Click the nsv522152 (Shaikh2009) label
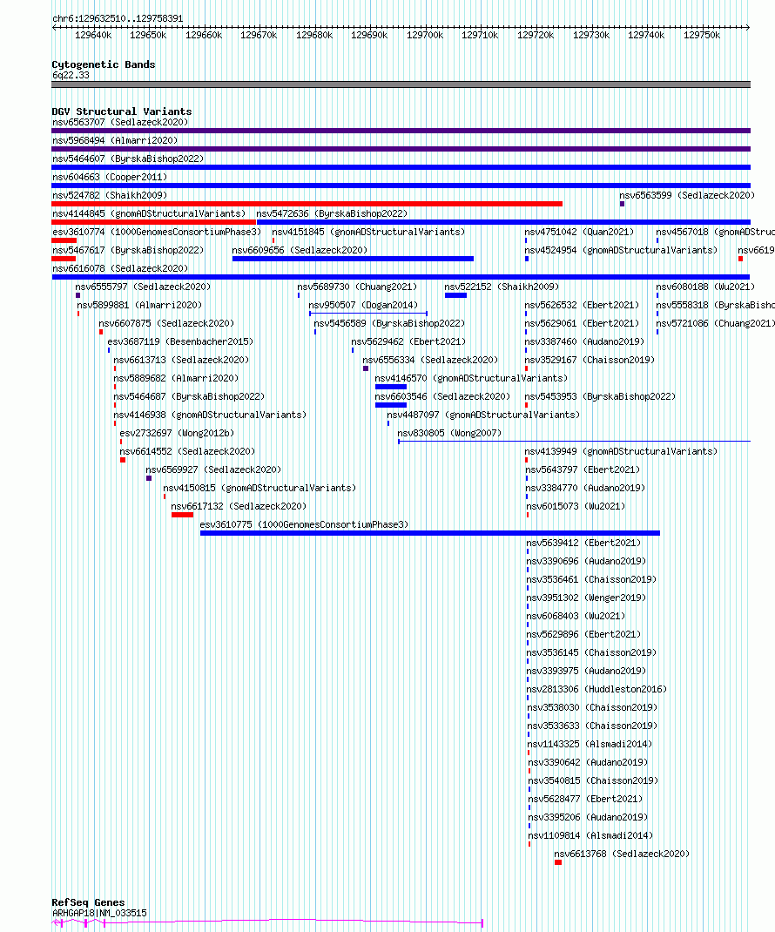The width and height of the screenshot is (775, 932). [x=502, y=287]
